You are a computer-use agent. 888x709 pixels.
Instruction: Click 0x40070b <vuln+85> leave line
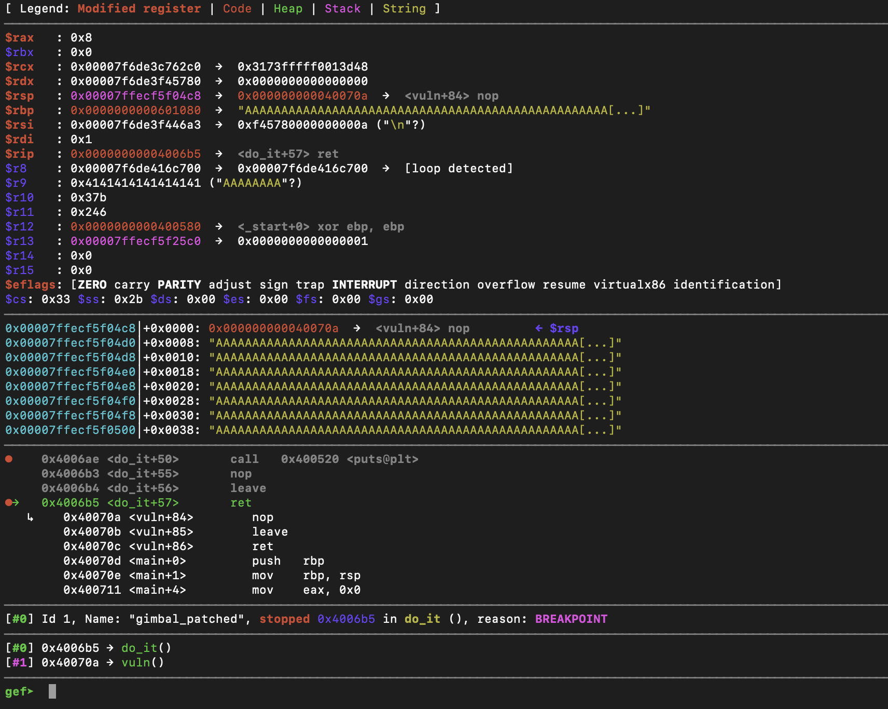click(176, 531)
